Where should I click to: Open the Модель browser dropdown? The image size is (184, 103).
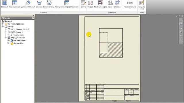tap(7, 18)
